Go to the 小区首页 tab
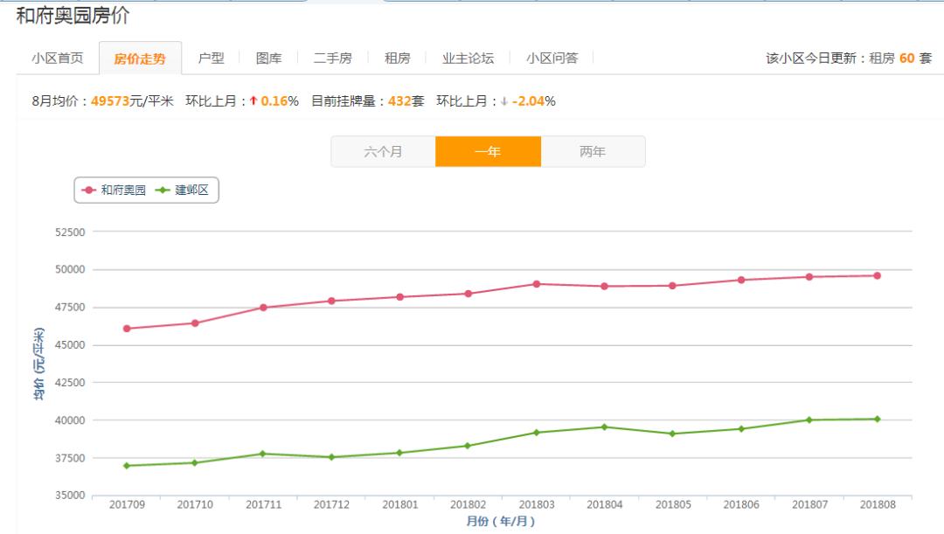This screenshot has height=534, width=944. point(59,57)
